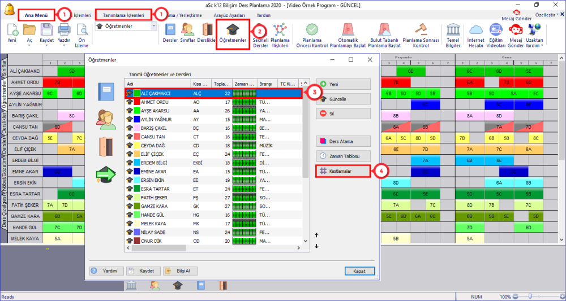Click the Sil button
Screen dimensions: 566x301
[344, 114]
